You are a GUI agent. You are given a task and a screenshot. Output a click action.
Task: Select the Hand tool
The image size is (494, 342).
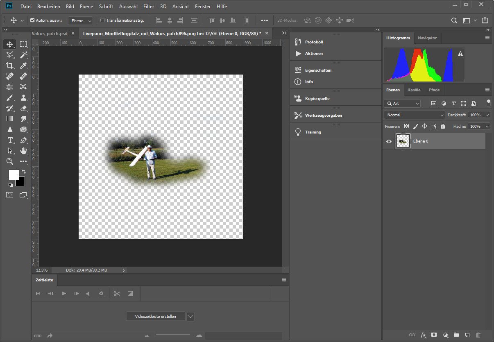click(x=23, y=151)
